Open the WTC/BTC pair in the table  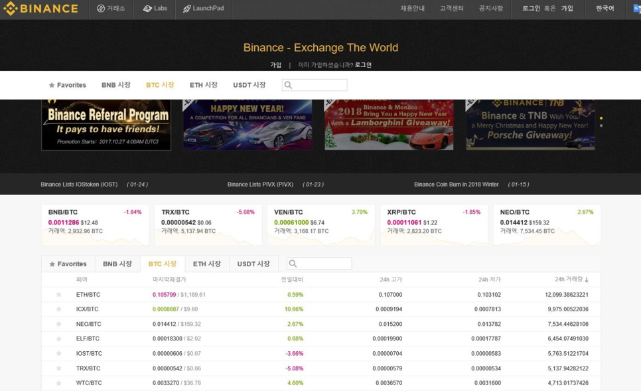[x=89, y=383]
